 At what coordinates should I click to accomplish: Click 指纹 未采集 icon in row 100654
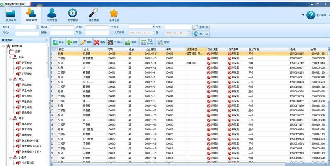tap(229, 63)
